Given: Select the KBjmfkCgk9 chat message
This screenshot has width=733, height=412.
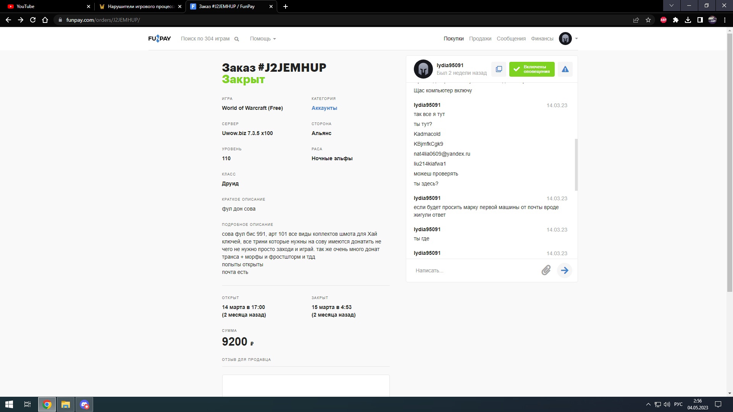Looking at the screenshot, I should pyautogui.click(x=428, y=144).
